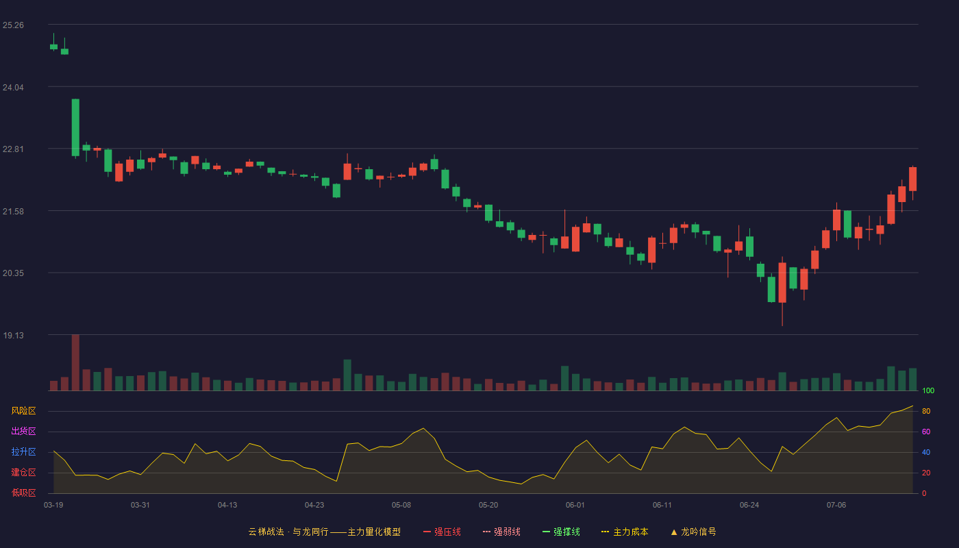Screen dimensions: 959x548
Task: Toggle the 强撑线 green legend item
Action: 561,532
